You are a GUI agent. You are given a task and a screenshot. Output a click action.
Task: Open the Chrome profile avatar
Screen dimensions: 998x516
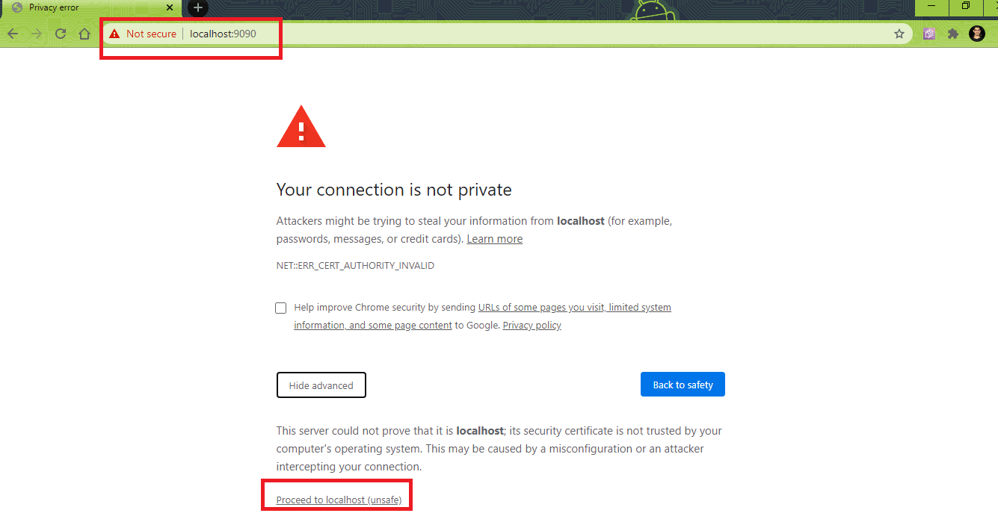[x=977, y=34]
